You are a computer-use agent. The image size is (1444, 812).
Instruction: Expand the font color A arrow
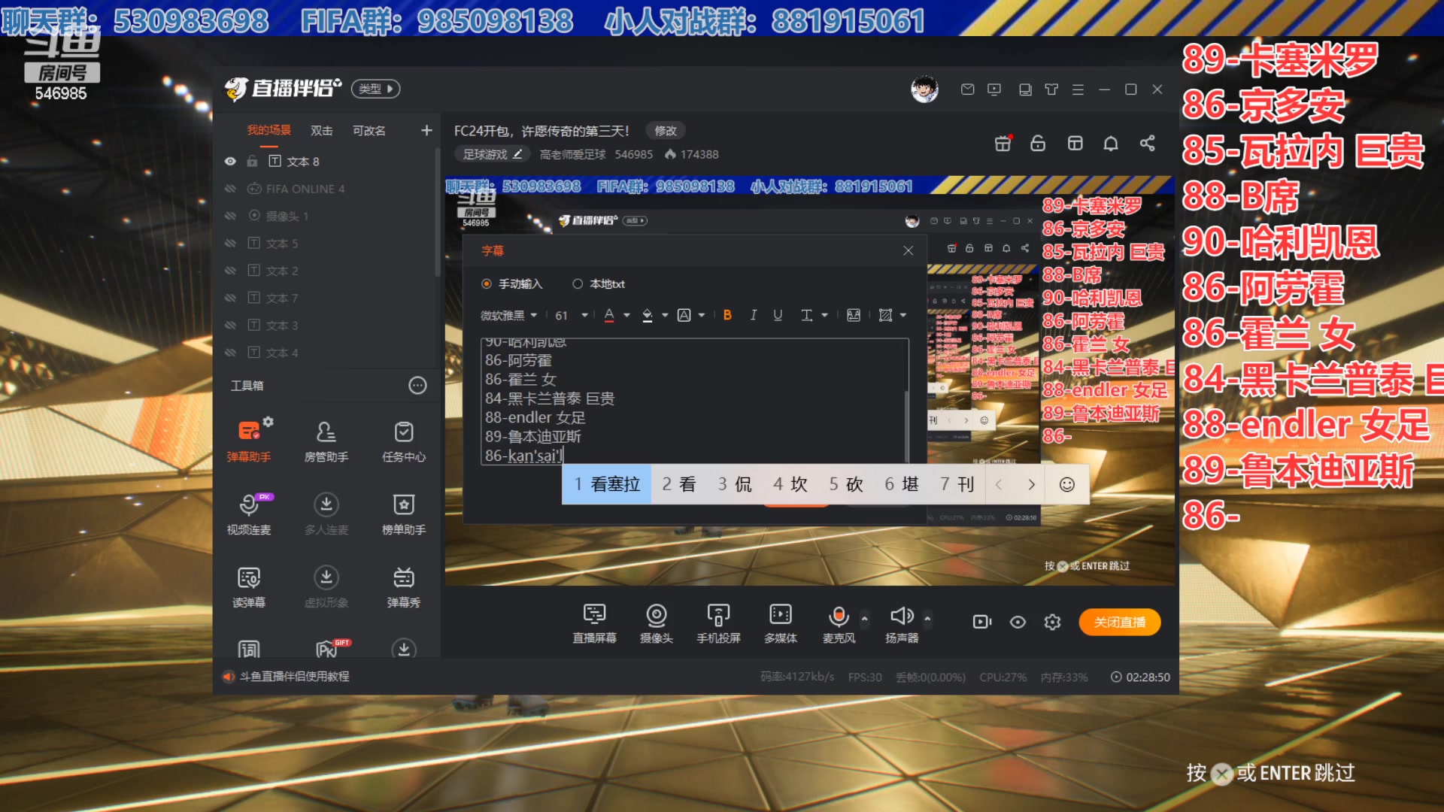tap(626, 316)
